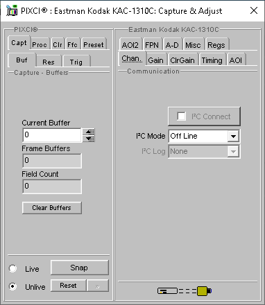The width and height of the screenshot is (265, 305).
Task: Click the PIXCI app icon in title bar
Action: coord(12,10)
